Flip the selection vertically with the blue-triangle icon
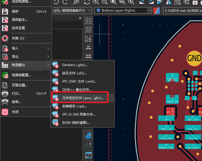Image resolution: width=202 pixels, height=161 pixels. pos(160,2)
